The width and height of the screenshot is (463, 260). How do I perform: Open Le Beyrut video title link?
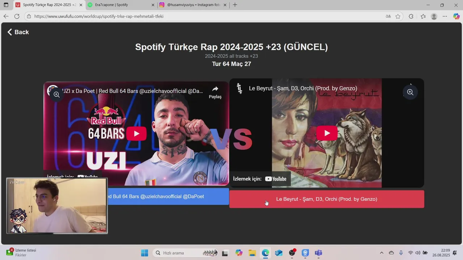click(303, 88)
